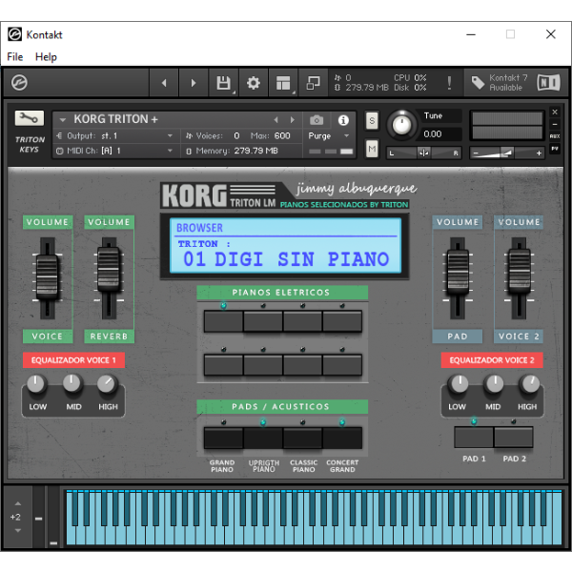
Task: Click Equalizador Voice 1 MID knob
Action: [71, 384]
